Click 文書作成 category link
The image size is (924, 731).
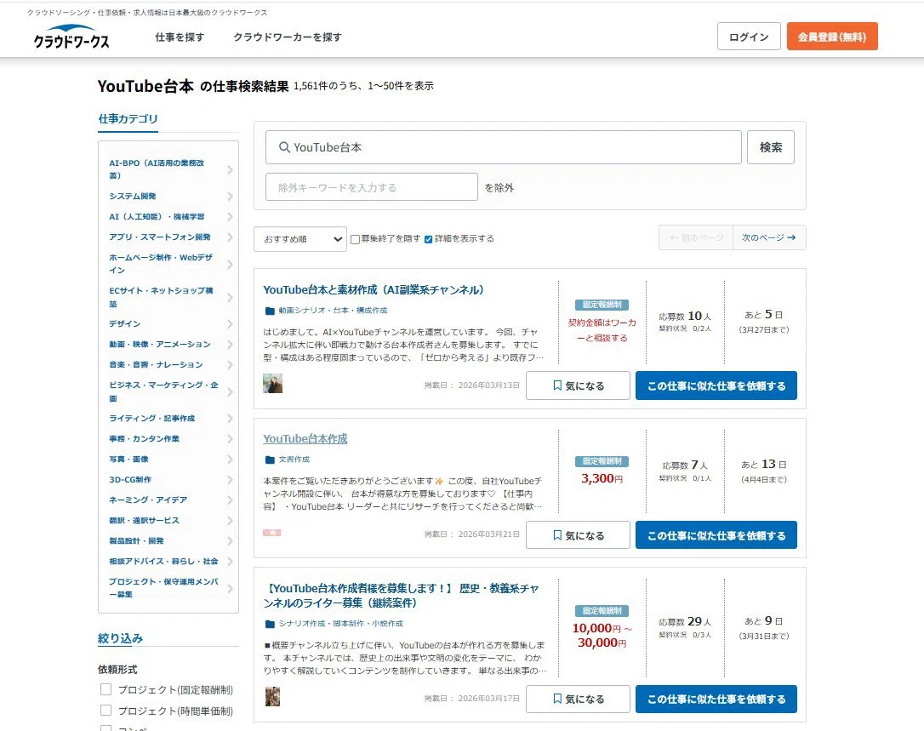[x=294, y=460]
